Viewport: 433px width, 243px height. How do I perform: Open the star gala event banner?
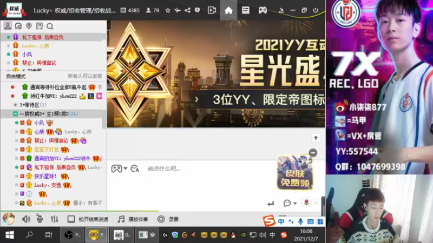click(216, 73)
